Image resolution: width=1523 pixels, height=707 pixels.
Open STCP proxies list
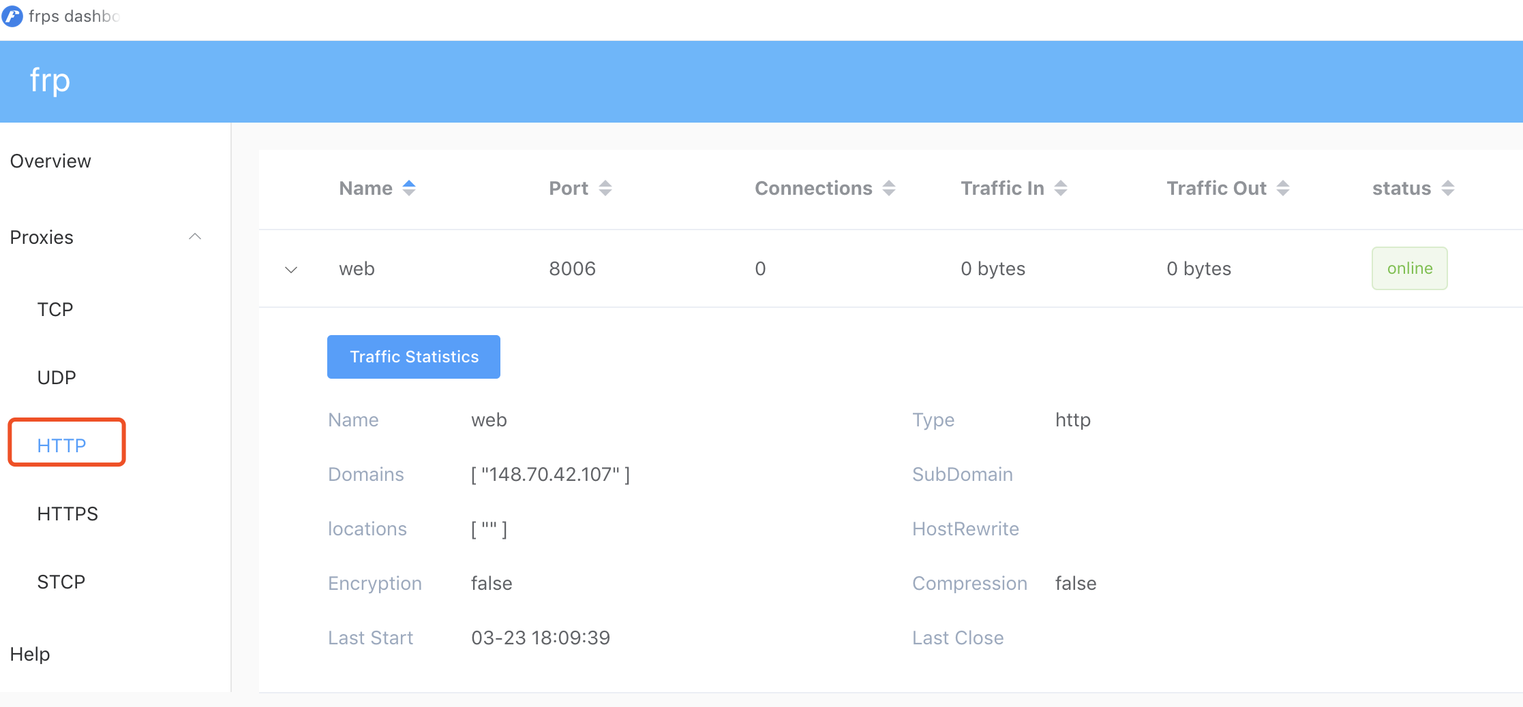(61, 582)
